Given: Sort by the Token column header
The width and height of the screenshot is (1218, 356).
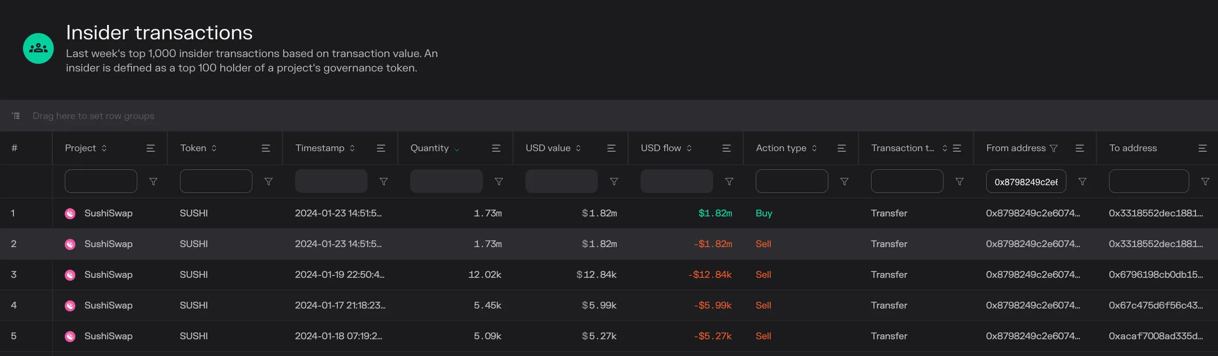Looking at the screenshot, I should click(x=198, y=148).
